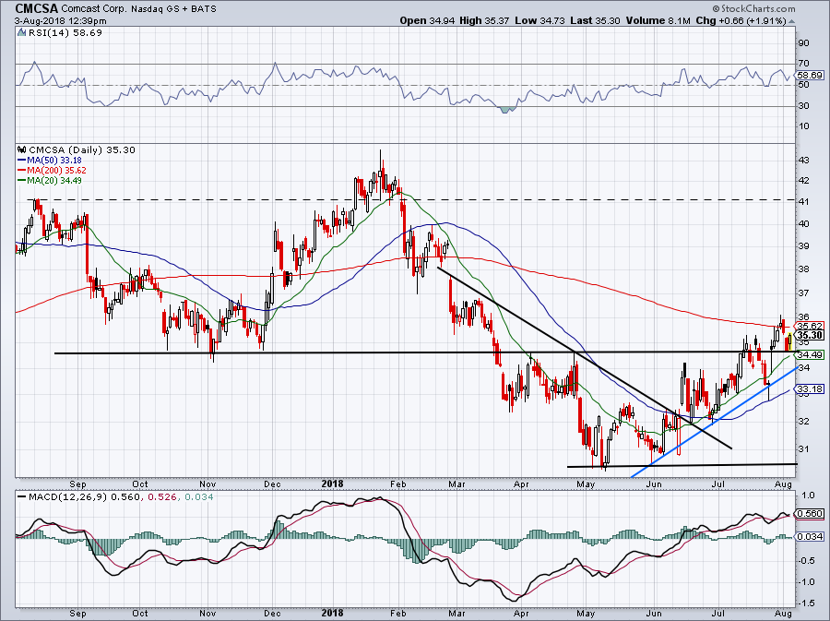
Task: Click the MA(200) 35.62 legend text
Action: [x=56, y=171]
